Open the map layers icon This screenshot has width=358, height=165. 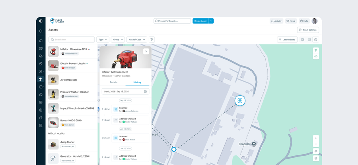(x=316, y=158)
